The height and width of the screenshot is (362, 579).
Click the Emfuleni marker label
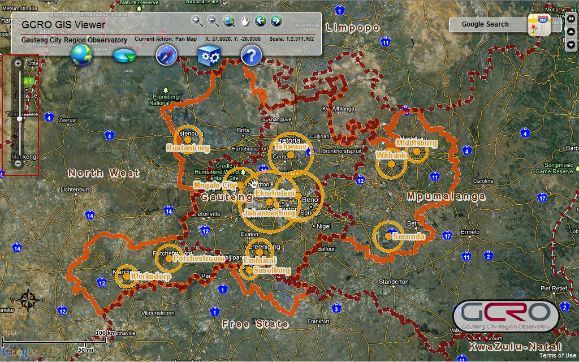click(260, 260)
